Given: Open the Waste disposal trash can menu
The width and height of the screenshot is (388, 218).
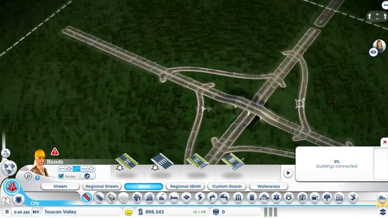Looking at the screenshot, I should 252,197.
